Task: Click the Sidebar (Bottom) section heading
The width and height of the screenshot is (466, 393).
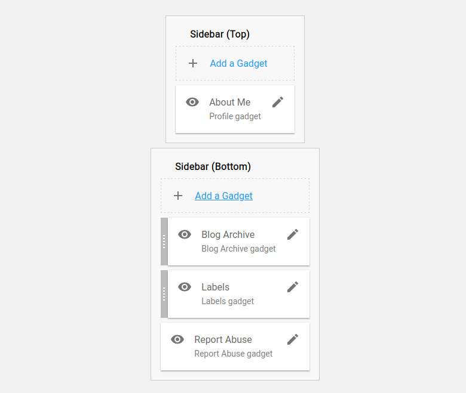Action: point(213,166)
